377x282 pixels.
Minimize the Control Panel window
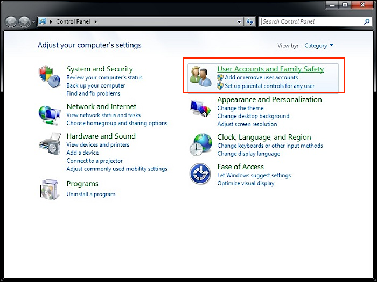[x=332, y=5]
